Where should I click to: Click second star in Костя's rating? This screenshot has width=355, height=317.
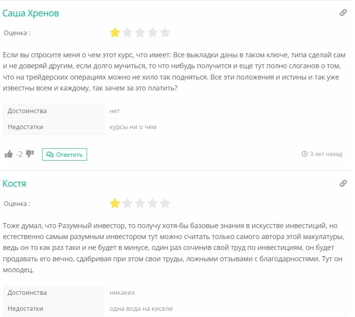(x=128, y=203)
